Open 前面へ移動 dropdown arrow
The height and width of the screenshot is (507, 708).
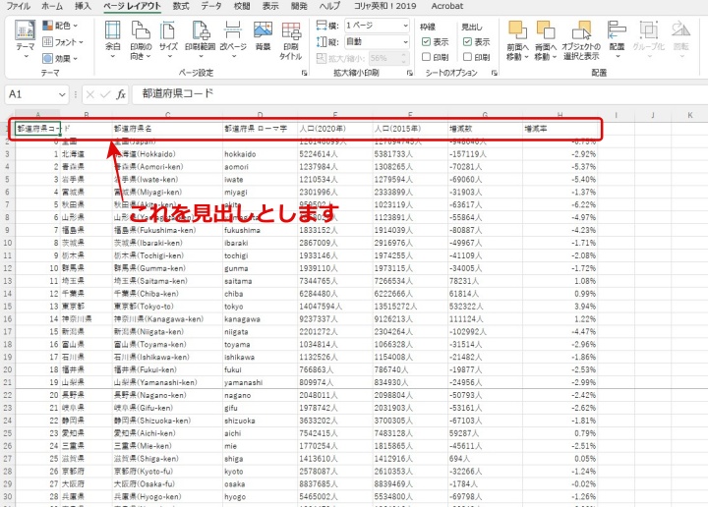pos(526,57)
